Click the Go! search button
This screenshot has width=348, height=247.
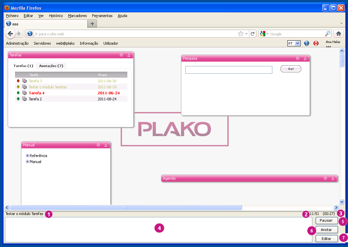click(x=291, y=69)
